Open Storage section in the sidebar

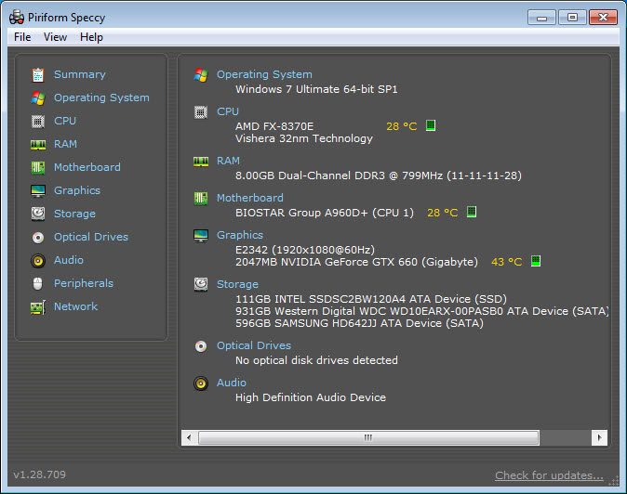click(x=74, y=214)
